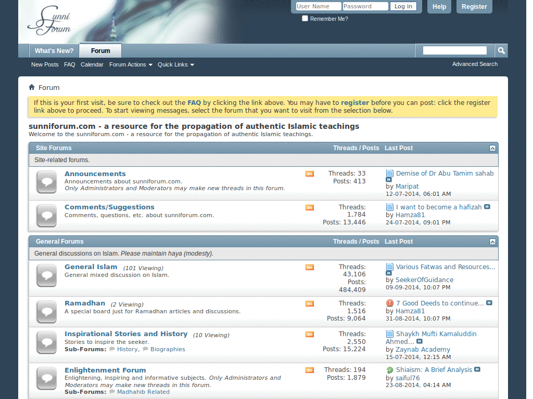This screenshot has width=533, height=399.
Task: Focus the Password field
Action: click(365, 6)
